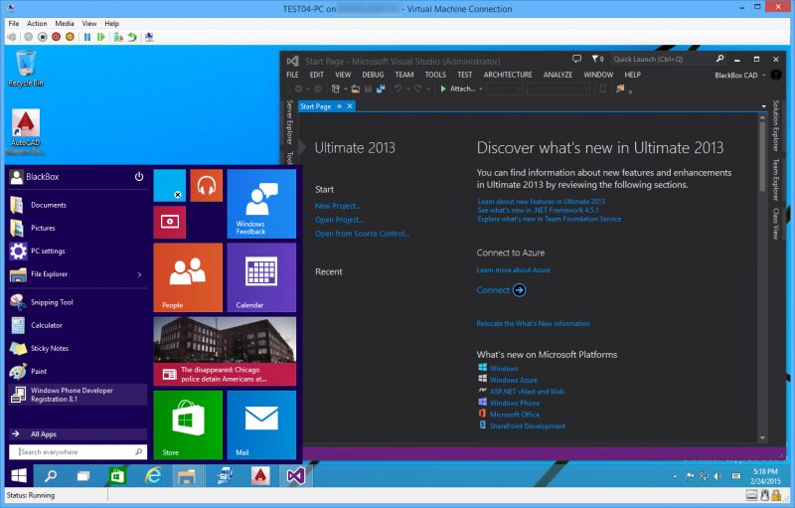The image size is (795, 508).
Task: Open the orange Music headphones tile
Action: (x=207, y=186)
